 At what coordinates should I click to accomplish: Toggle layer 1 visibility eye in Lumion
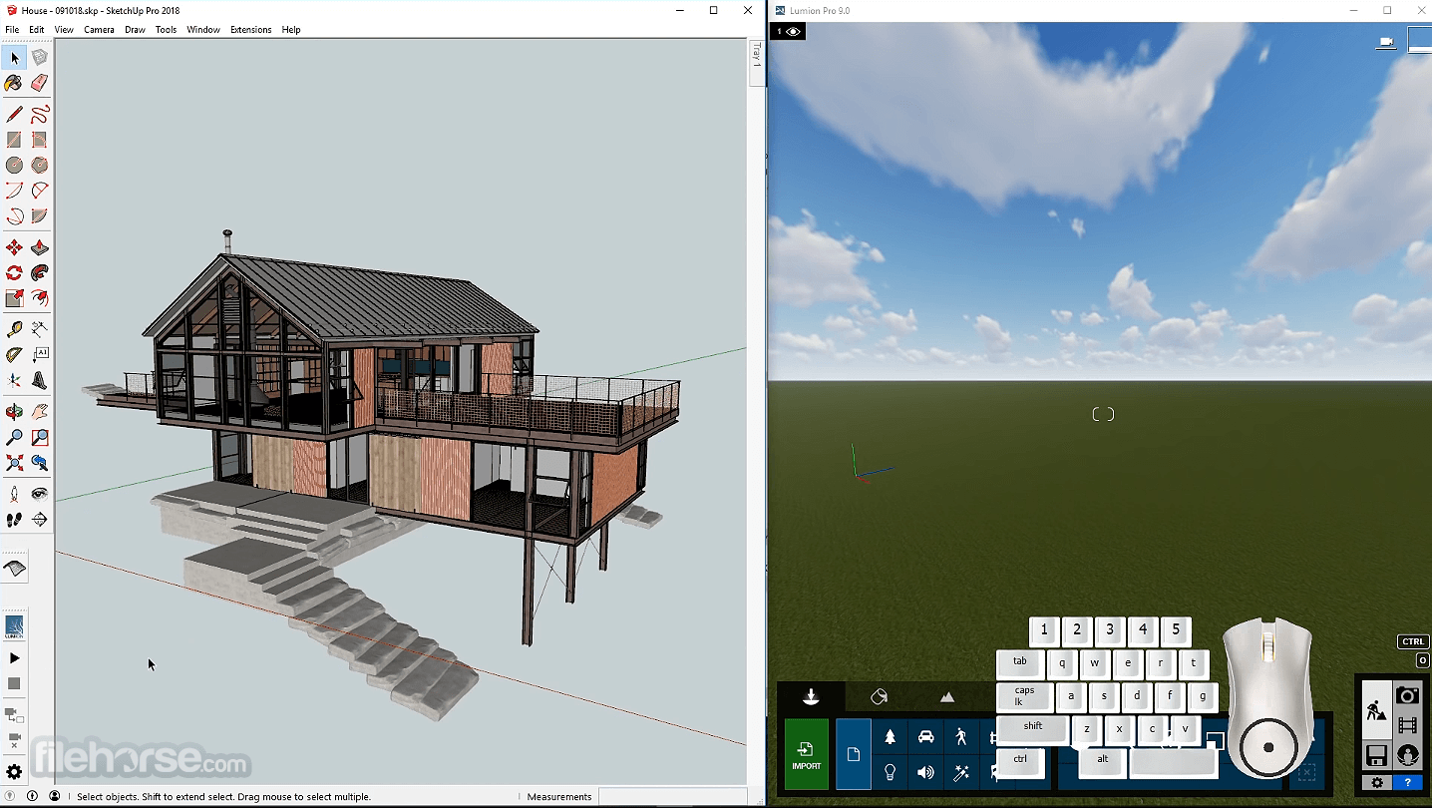tap(793, 32)
